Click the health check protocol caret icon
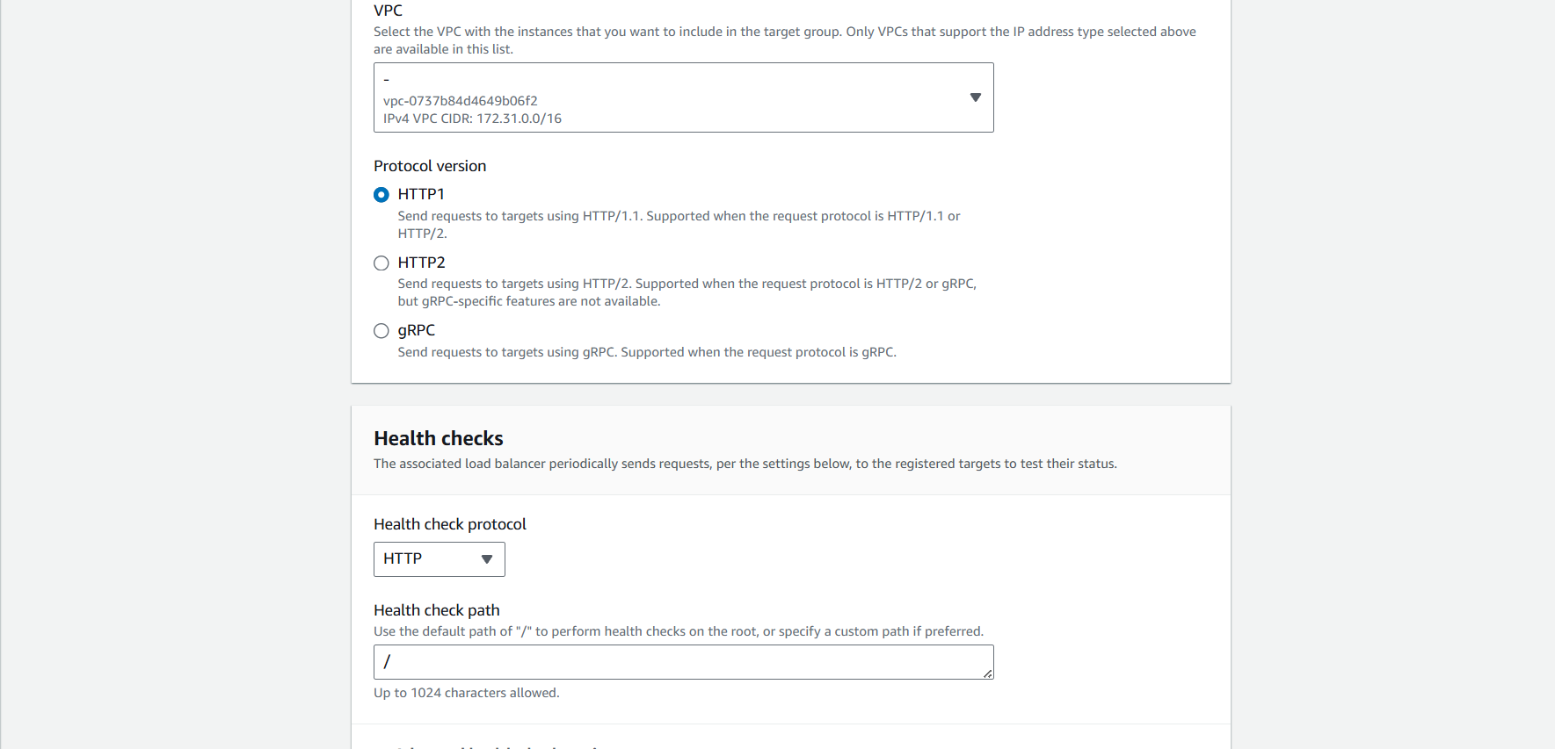This screenshot has height=749, width=1555. point(487,559)
